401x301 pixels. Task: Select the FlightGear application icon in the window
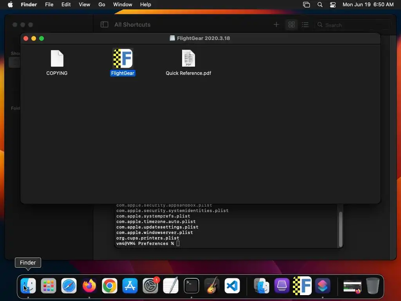[x=123, y=58]
